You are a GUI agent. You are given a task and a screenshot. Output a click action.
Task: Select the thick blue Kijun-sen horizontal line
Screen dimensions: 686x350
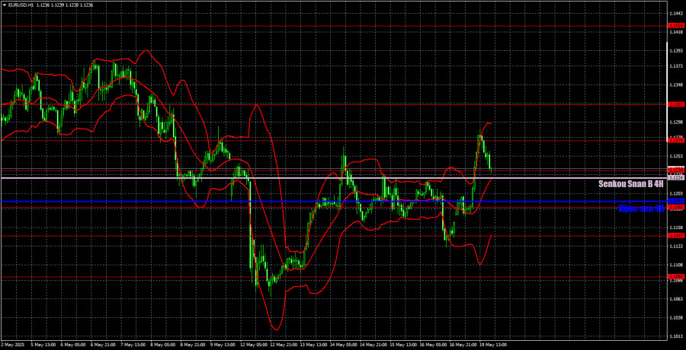point(333,202)
